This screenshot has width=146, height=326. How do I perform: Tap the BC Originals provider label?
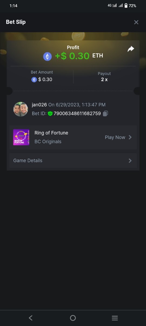tap(48, 142)
